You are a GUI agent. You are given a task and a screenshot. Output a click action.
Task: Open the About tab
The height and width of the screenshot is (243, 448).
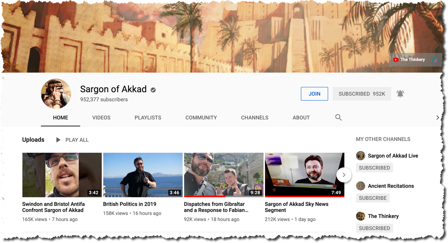[x=301, y=118]
